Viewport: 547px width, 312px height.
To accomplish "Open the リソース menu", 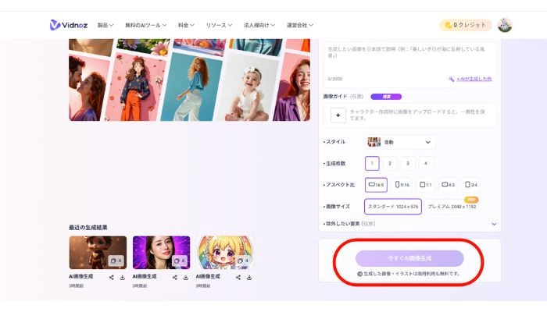I will [x=219, y=25].
